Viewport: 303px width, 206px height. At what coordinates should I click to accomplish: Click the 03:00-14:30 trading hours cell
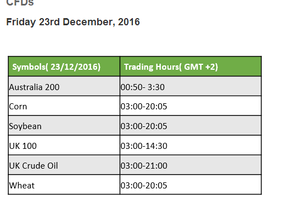pos(190,145)
